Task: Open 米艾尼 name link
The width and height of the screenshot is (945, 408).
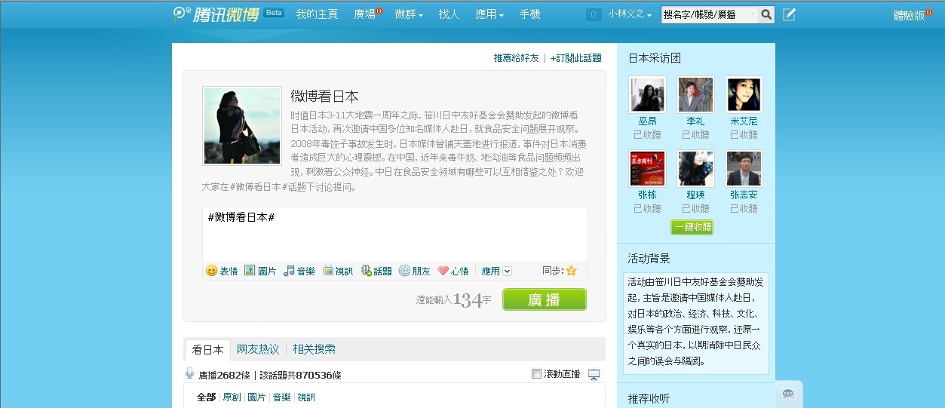Action: [744, 121]
